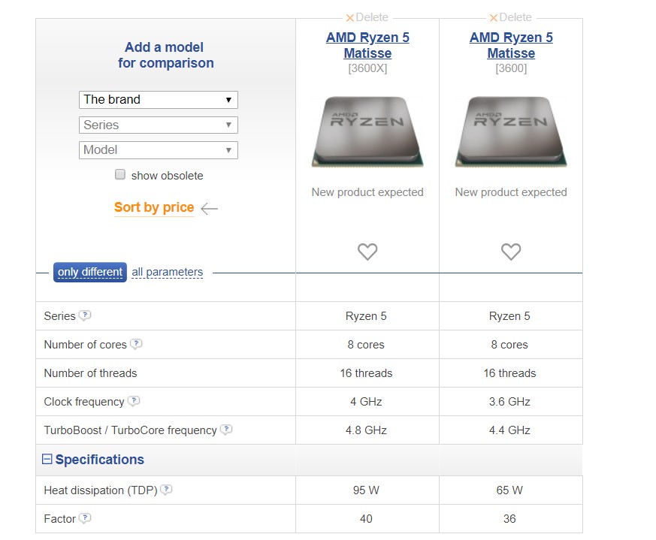Image resolution: width=656 pixels, height=540 pixels.
Task: Click the [3600X] model label
Action: pos(367,68)
